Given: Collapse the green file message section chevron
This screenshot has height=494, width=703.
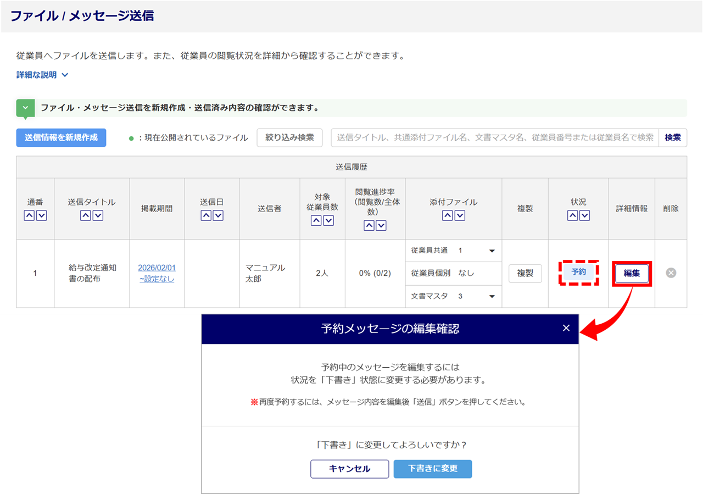Looking at the screenshot, I should (25, 108).
